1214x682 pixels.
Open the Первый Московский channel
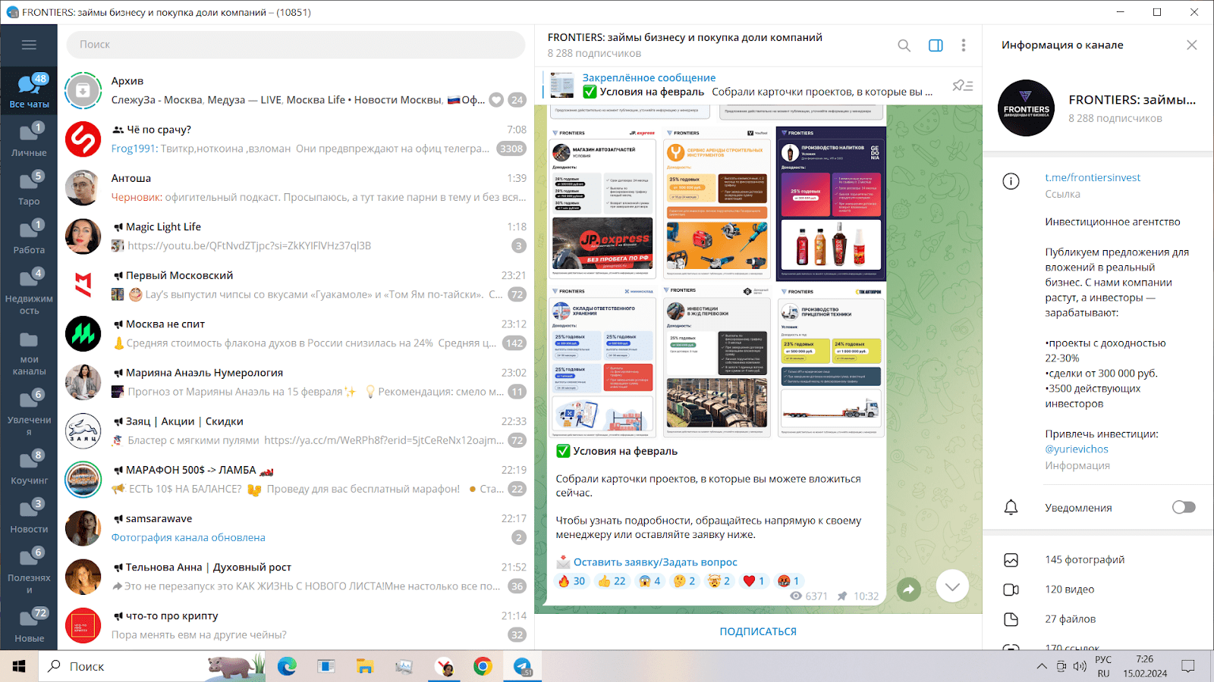click(x=296, y=285)
